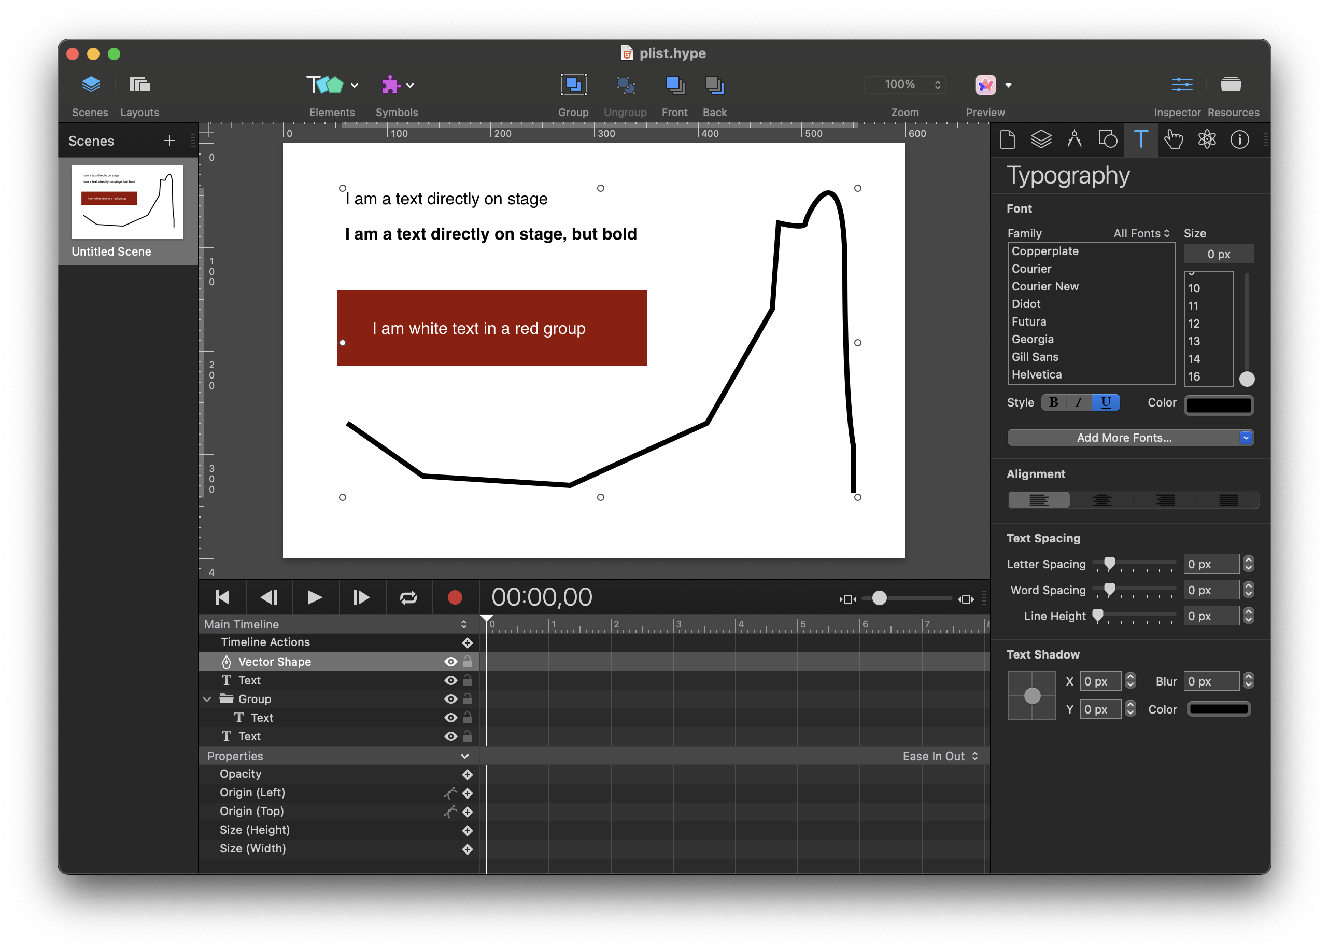Toggle the lock on Group layer
This screenshot has width=1329, height=951.
468,699
